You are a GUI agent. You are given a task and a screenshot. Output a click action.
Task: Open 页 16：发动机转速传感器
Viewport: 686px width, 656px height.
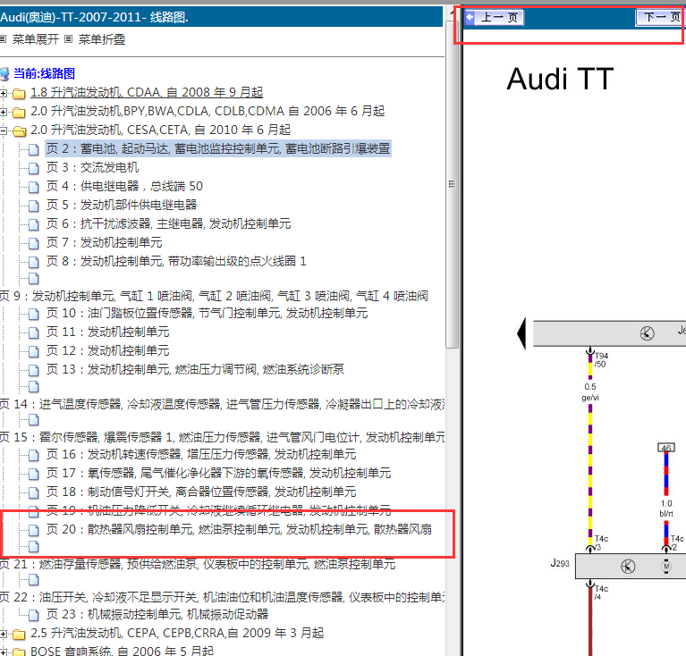click(x=201, y=455)
